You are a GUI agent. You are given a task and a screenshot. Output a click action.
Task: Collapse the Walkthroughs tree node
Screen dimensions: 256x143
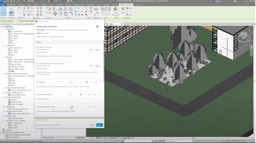pos(4,116)
